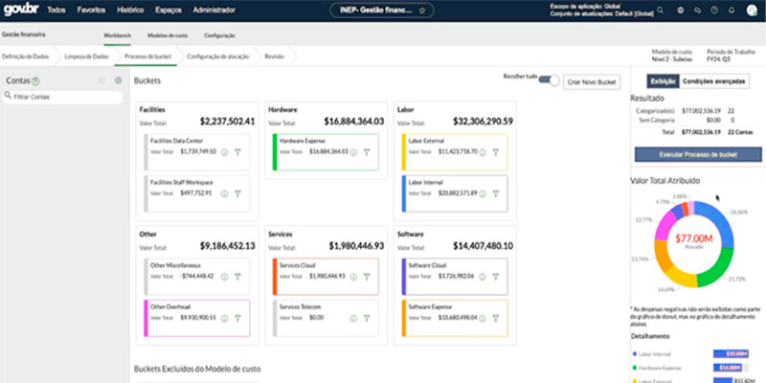Open filter for Services Telecom bucket
766x383 pixels.
[367, 319]
